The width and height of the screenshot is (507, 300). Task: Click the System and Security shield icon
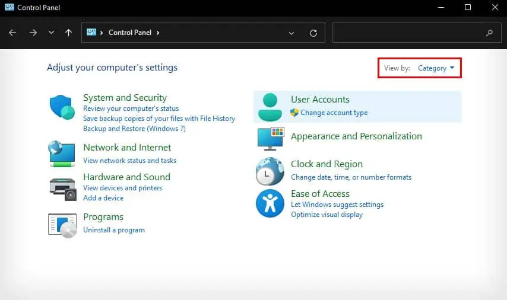(62, 107)
